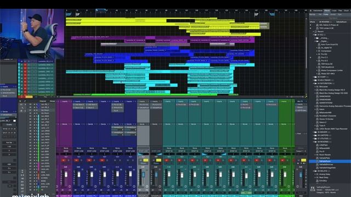This screenshot has height=197, width=351.
Task: Click the main output channel fader
Action: pos(301,175)
